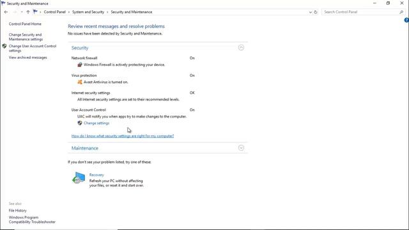Click the Network firewall On status
Image resolution: width=409 pixels, height=230 pixels.
click(x=192, y=58)
